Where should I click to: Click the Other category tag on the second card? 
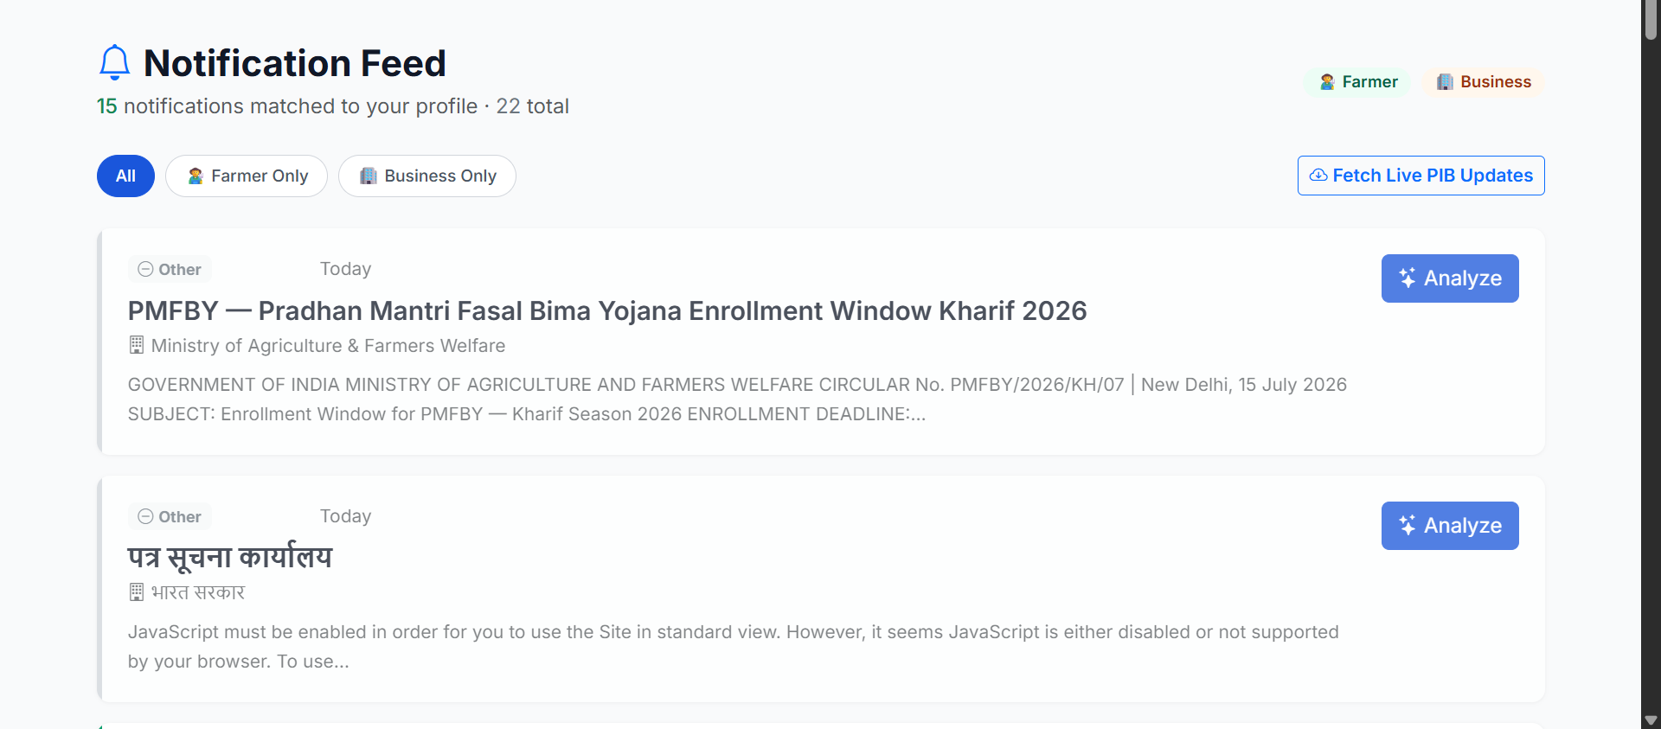tap(170, 516)
